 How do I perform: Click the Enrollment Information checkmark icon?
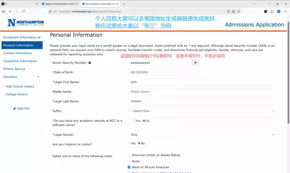click(39, 37)
